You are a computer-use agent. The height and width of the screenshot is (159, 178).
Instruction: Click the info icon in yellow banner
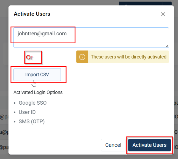click(82, 57)
